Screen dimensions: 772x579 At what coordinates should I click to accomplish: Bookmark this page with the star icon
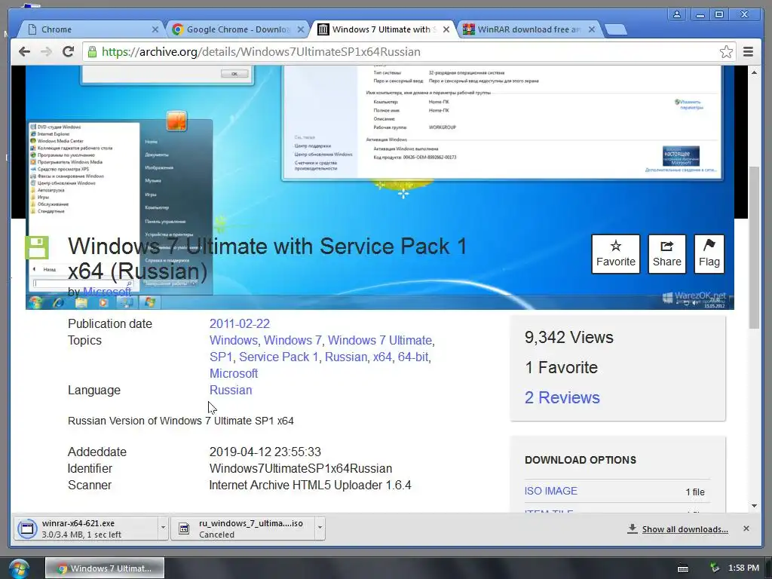(x=726, y=52)
